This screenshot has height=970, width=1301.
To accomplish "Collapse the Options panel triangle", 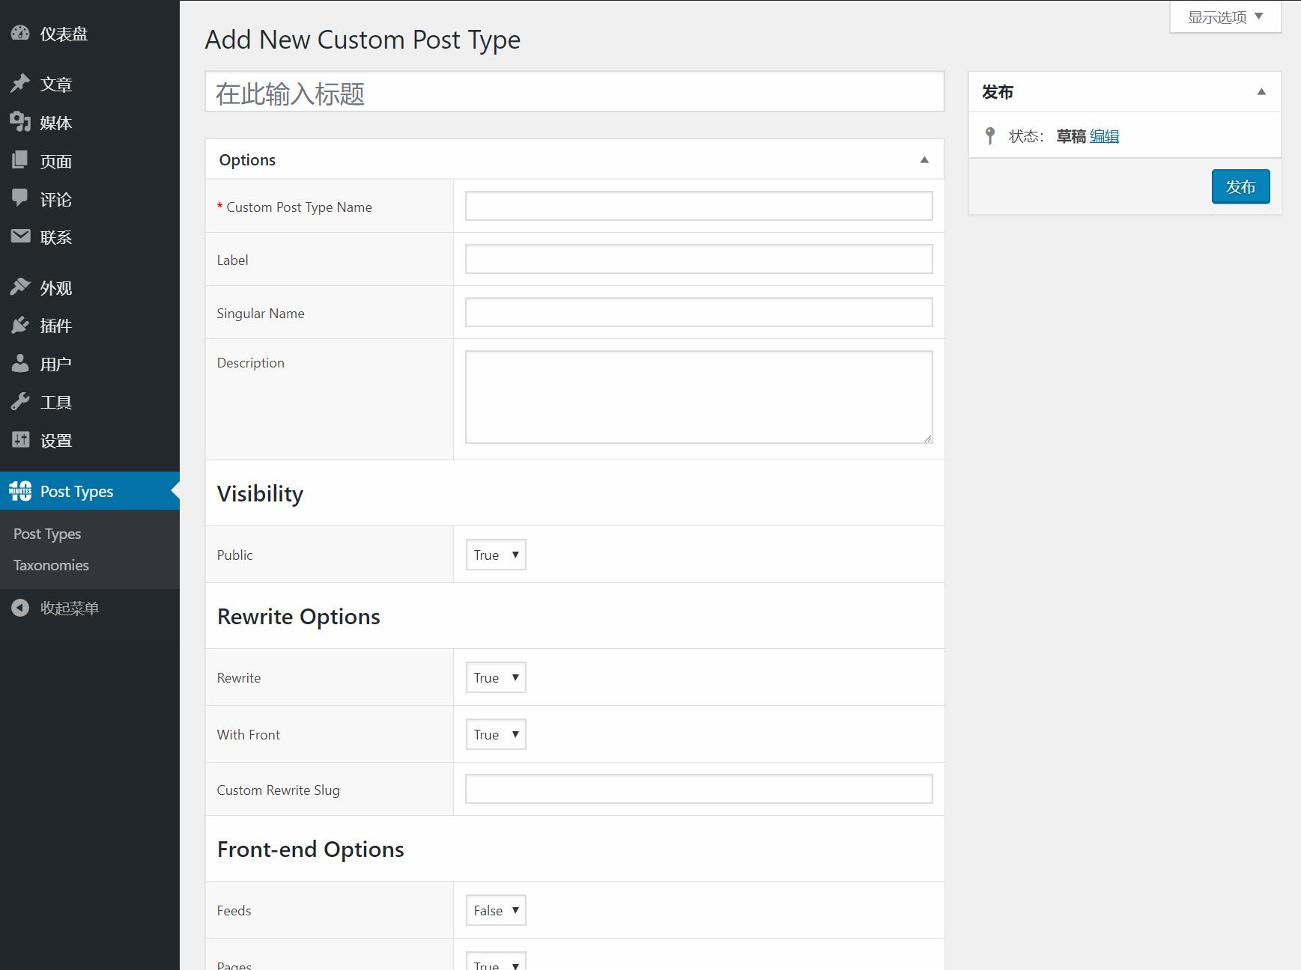I will click(x=924, y=160).
